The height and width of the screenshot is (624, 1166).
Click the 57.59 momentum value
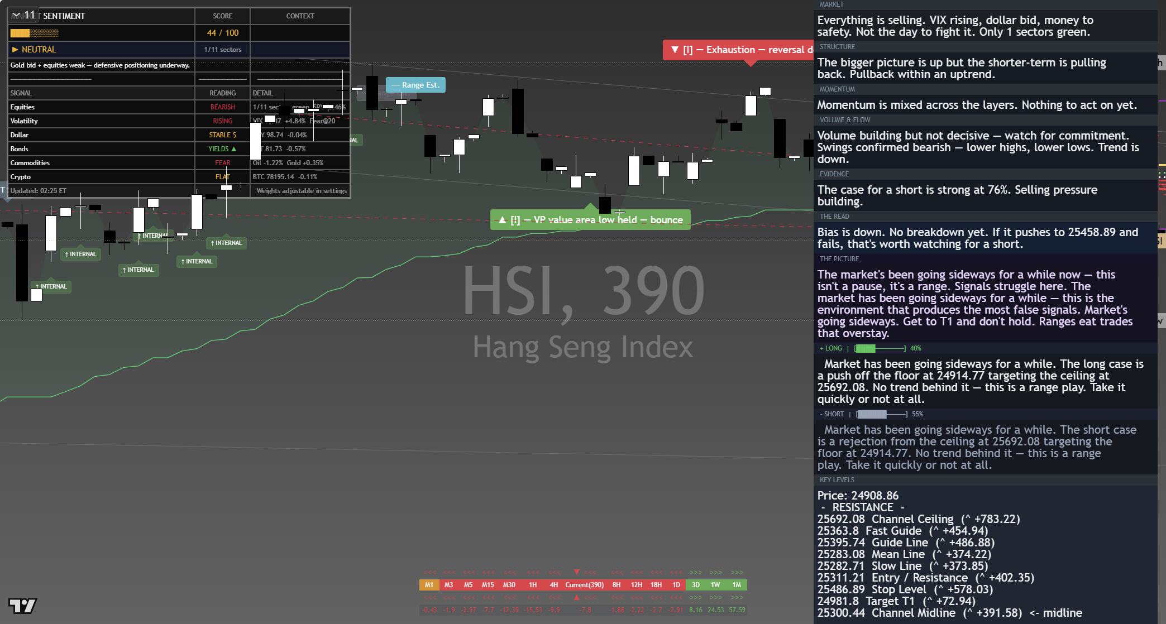[737, 610]
